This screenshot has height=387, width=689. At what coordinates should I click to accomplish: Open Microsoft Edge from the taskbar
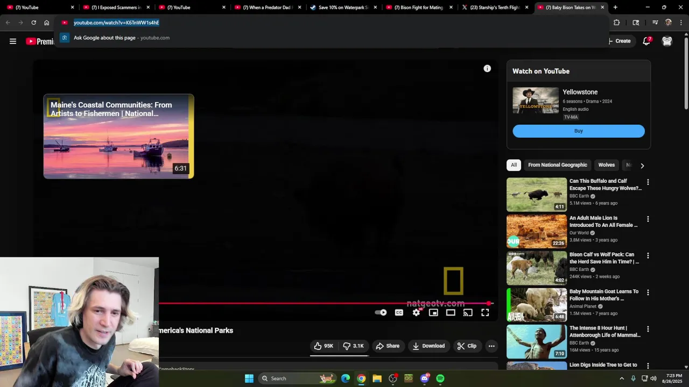click(346, 378)
